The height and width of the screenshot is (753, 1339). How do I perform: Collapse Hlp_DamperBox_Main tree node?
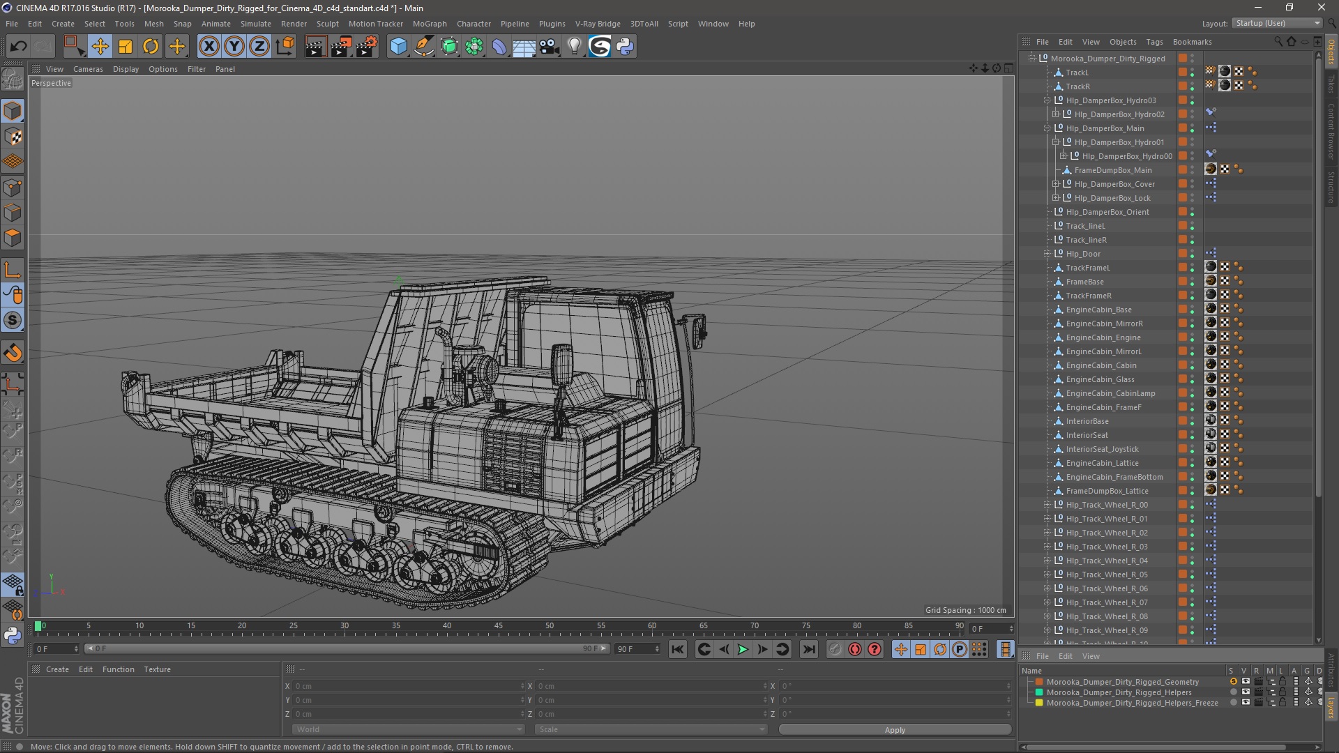click(x=1047, y=128)
